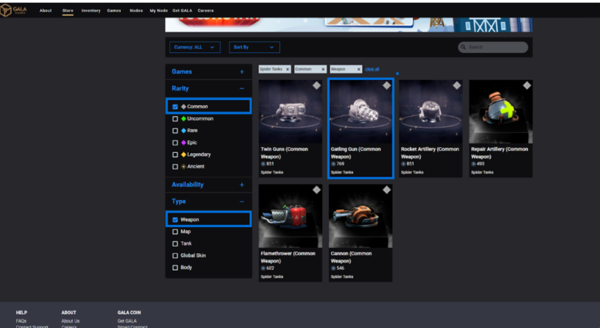
Task: Collapse the Type filter section
Action: 242,202
